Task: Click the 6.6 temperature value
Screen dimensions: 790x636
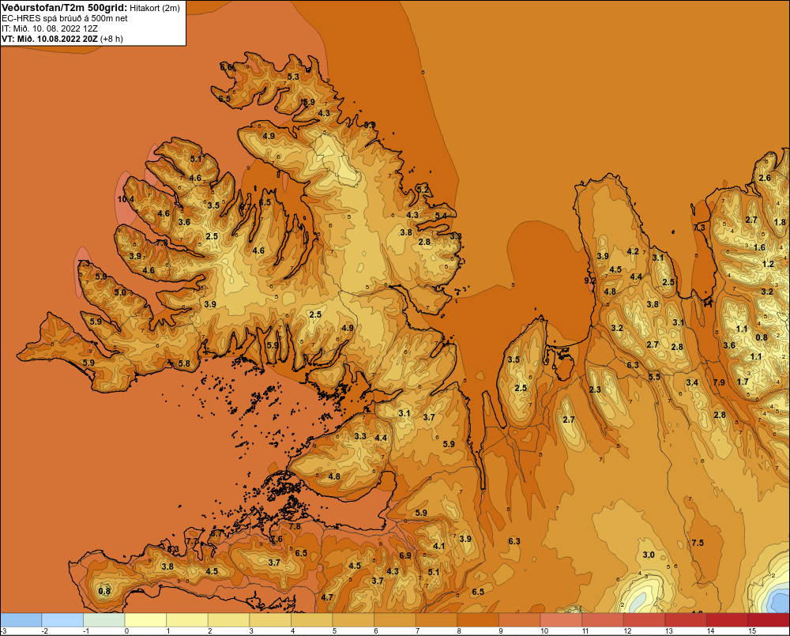Action: click(227, 67)
